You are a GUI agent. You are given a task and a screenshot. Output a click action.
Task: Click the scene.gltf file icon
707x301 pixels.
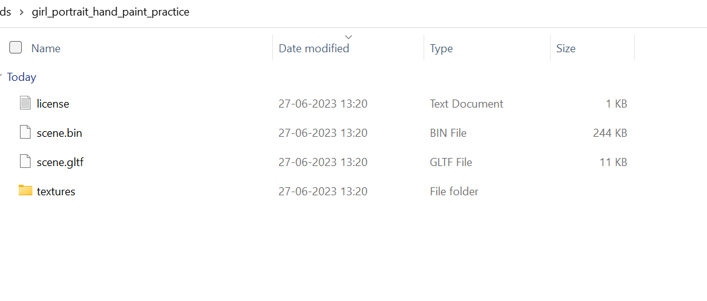[x=26, y=162]
